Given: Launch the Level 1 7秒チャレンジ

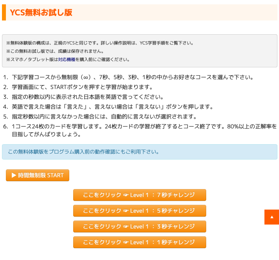Looking at the screenshot, I should pyautogui.click(x=139, y=195).
